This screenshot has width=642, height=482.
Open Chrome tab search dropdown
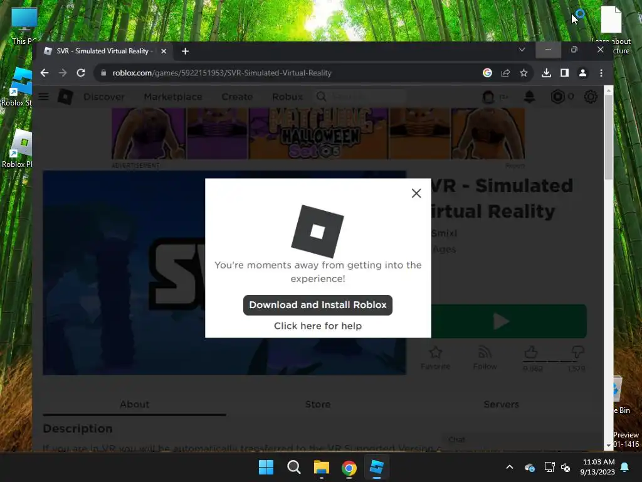click(x=522, y=50)
